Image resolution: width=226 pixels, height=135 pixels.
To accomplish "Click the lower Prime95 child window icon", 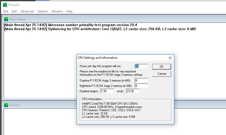I will [x=6, y=105].
